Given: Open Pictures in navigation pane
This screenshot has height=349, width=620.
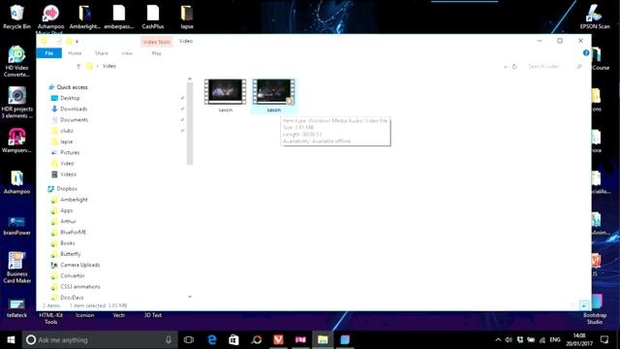Looking at the screenshot, I should tap(70, 152).
